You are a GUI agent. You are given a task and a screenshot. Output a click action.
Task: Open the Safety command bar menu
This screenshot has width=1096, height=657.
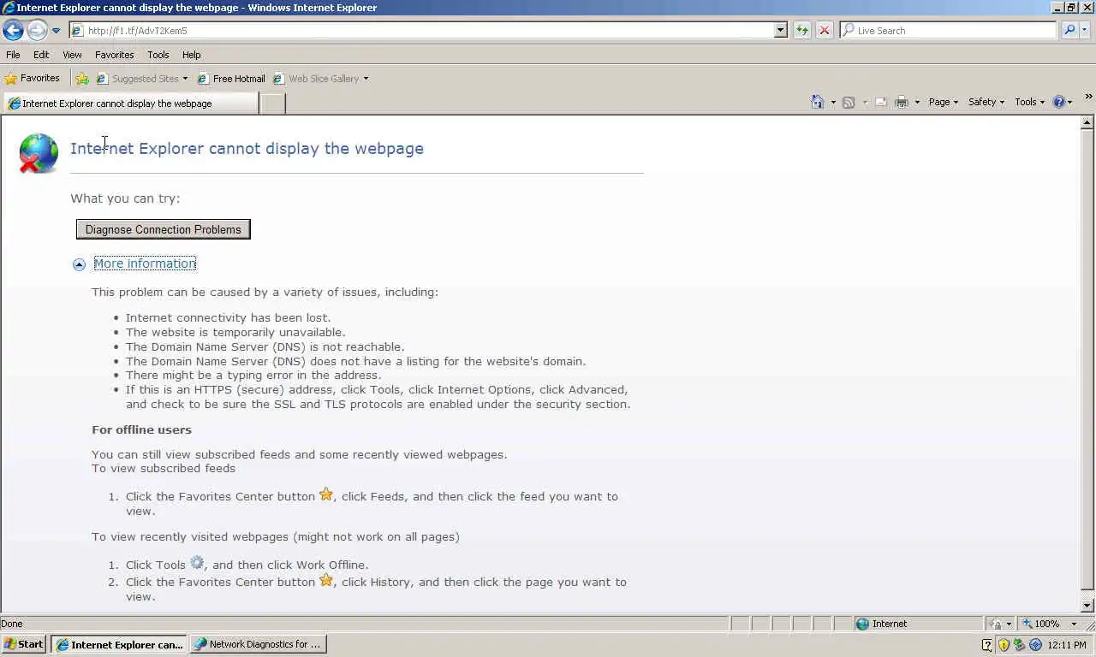pyautogui.click(x=986, y=102)
